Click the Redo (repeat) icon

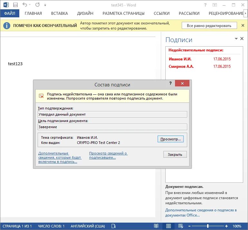pos(38,5)
